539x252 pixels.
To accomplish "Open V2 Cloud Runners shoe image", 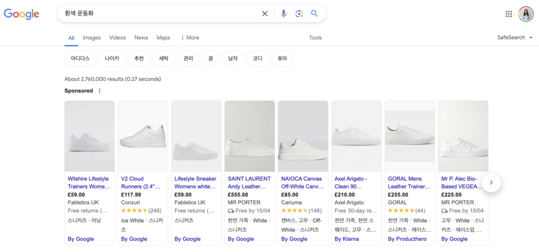I will (x=143, y=136).
